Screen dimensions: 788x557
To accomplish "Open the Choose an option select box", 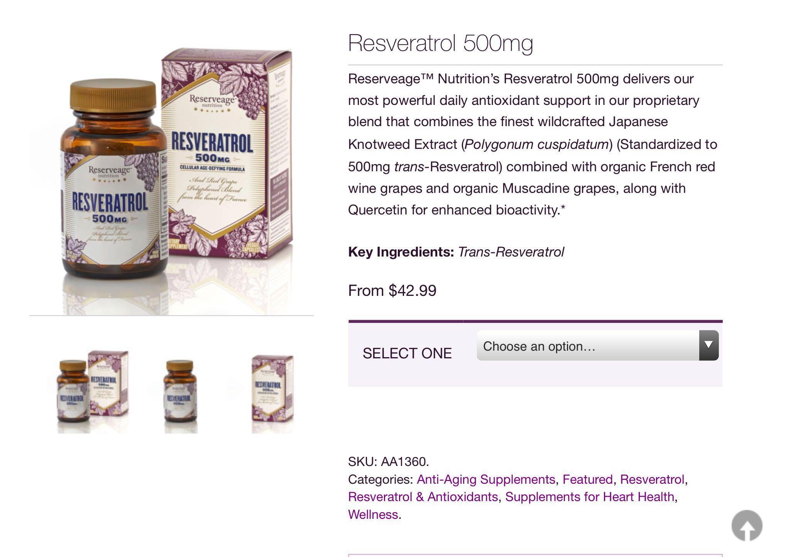I will [x=598, y=345].
